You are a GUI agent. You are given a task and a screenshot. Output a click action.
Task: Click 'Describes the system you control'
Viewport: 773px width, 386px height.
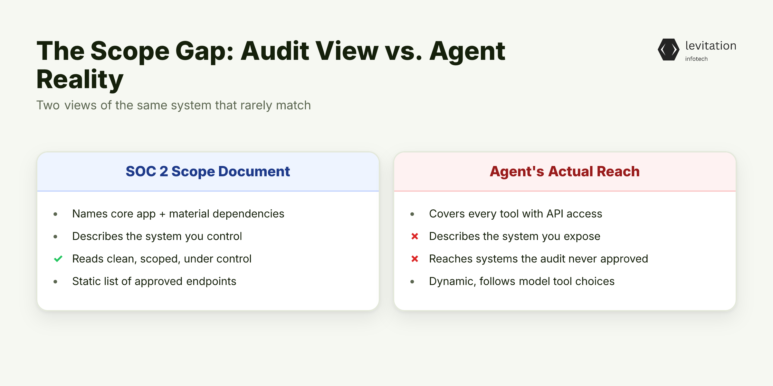point(157,236)
